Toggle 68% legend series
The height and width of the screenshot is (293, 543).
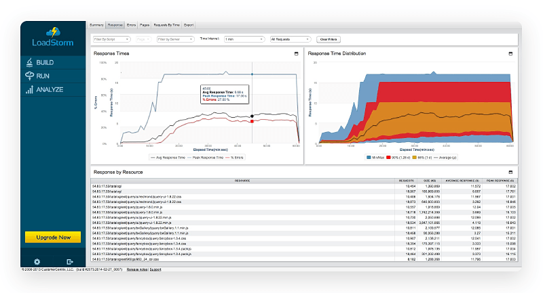pos(422,158)
